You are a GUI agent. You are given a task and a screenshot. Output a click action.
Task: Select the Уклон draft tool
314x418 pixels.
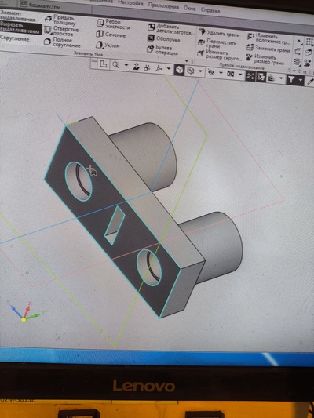pos(99,45)
